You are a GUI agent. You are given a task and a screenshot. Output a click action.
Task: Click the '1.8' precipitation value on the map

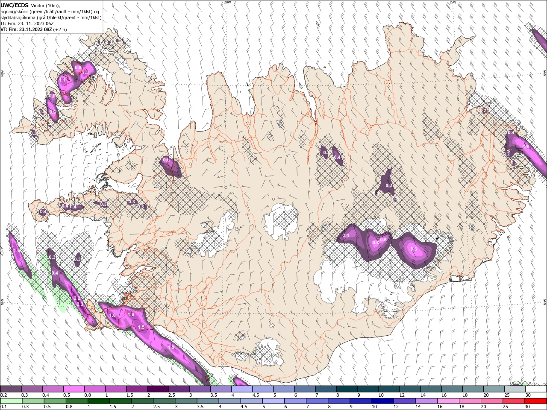pos(112,315)
